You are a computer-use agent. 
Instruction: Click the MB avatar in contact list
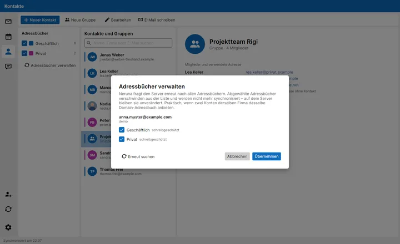tap(92, 89)
